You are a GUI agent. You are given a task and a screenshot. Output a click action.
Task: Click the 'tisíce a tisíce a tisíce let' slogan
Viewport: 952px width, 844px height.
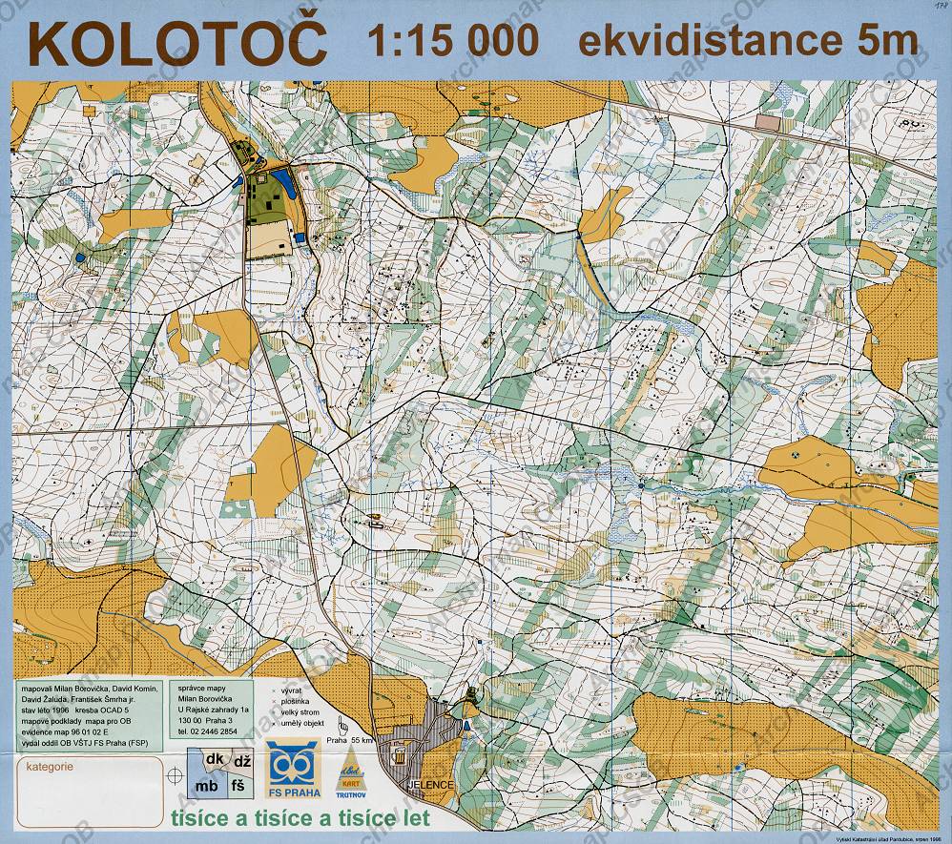click(299, 818)
